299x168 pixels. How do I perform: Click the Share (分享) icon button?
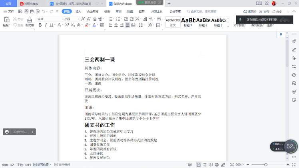point(277,12)
